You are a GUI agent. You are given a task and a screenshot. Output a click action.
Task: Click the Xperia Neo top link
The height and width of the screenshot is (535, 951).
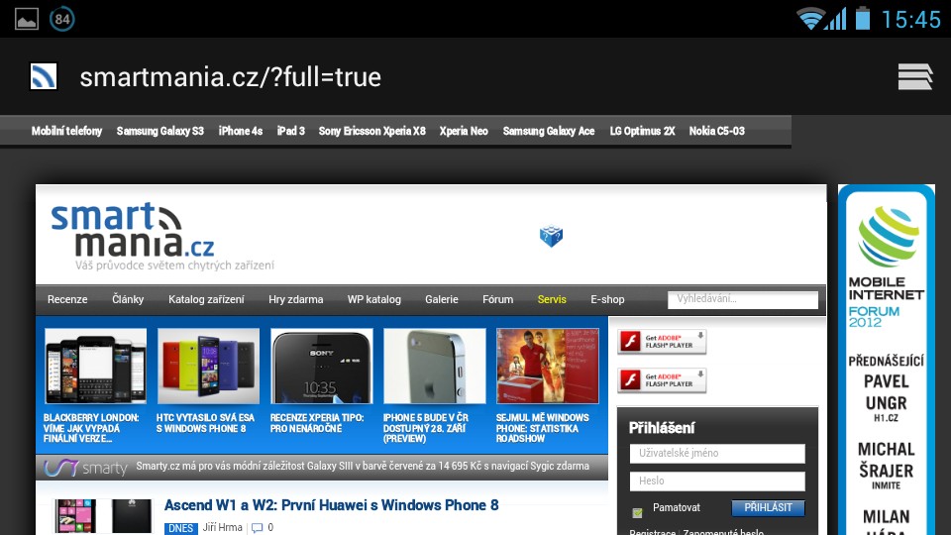tap(464, 131)
